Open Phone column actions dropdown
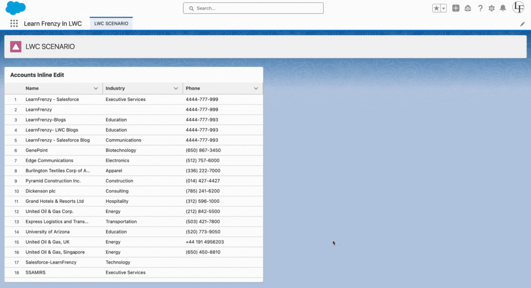This screenshot has height=288, width=531. coord(256,88)
